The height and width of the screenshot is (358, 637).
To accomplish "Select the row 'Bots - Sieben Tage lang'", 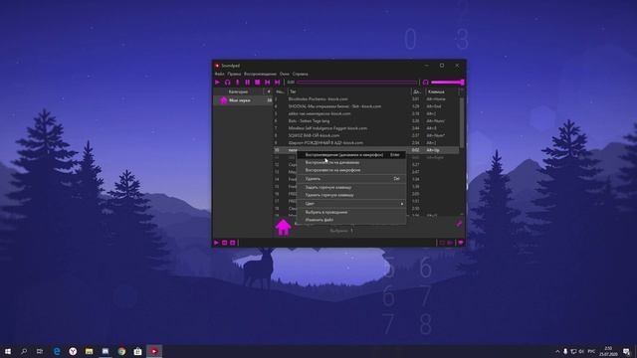I will pos(366,121).
